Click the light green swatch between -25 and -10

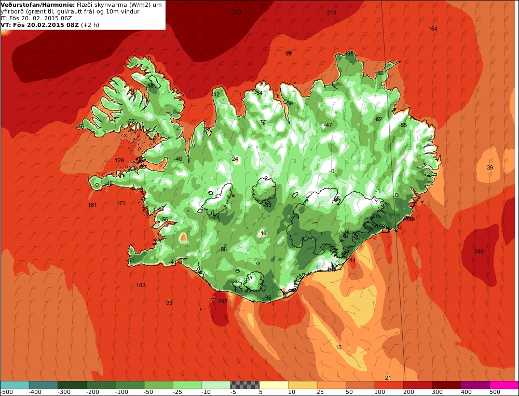pyautogui.click(x=187, y=385)
